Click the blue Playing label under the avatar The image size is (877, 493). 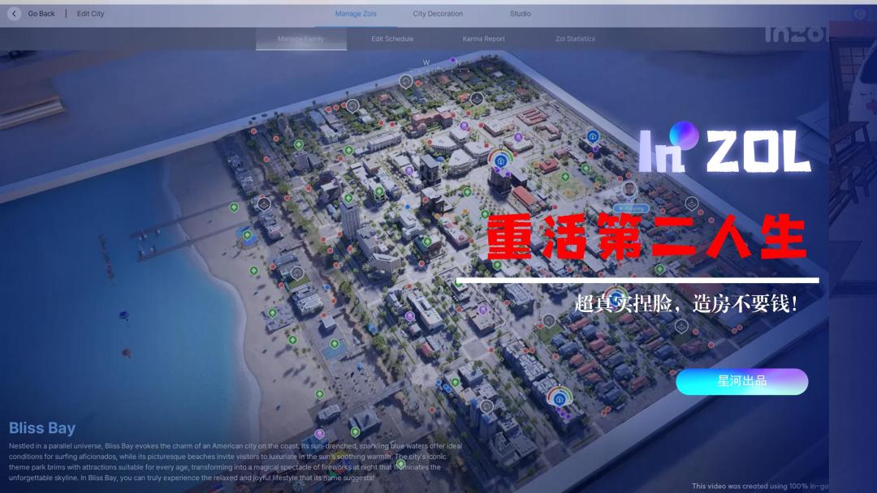pos(632,208)
